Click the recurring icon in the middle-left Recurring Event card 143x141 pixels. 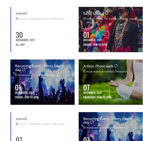24,70
